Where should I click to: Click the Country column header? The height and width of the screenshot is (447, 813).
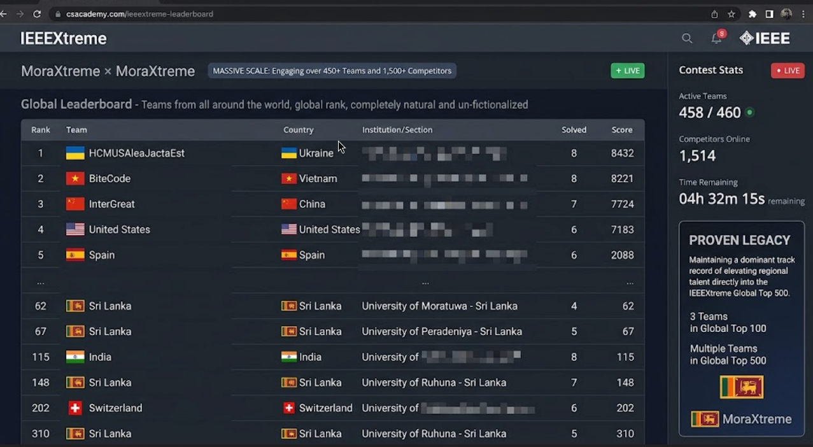(299, 130)
